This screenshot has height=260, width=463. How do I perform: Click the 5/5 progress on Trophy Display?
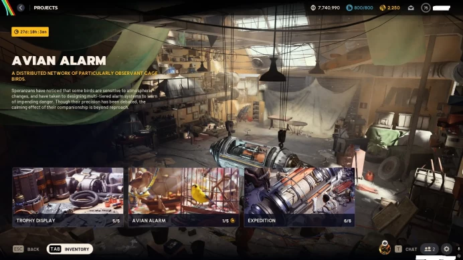pos(116,221)
